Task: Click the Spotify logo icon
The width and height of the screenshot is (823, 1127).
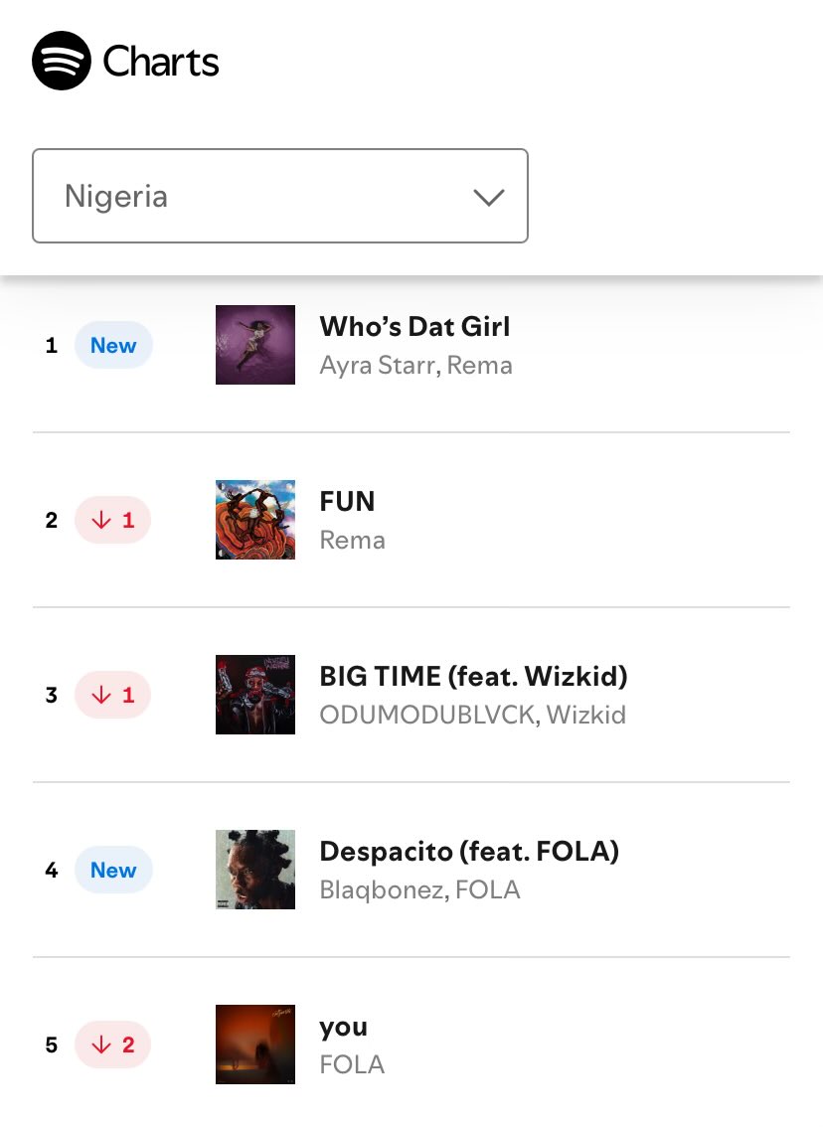Action: tap(62, 61)
